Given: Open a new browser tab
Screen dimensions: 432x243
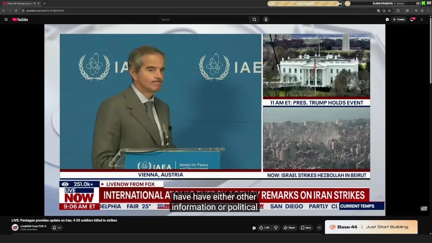Looking at the screenshot, I should coord(44,3).
